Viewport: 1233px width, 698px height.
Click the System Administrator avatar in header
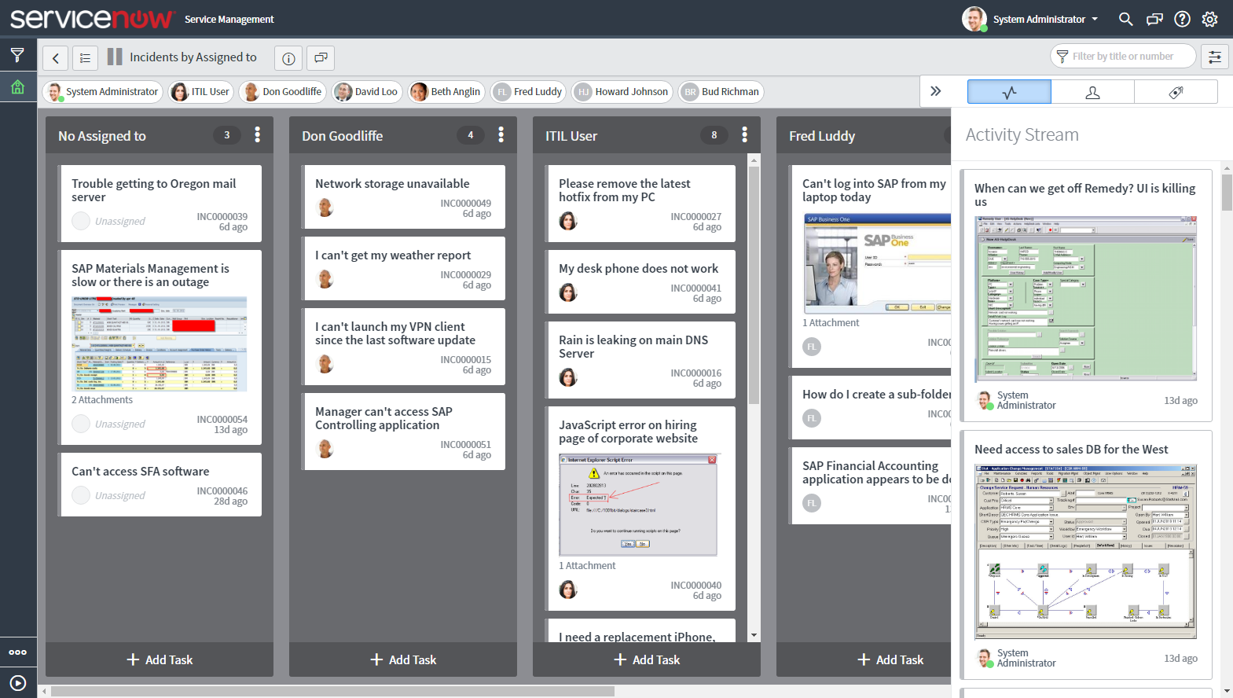[x=974, y=19]
